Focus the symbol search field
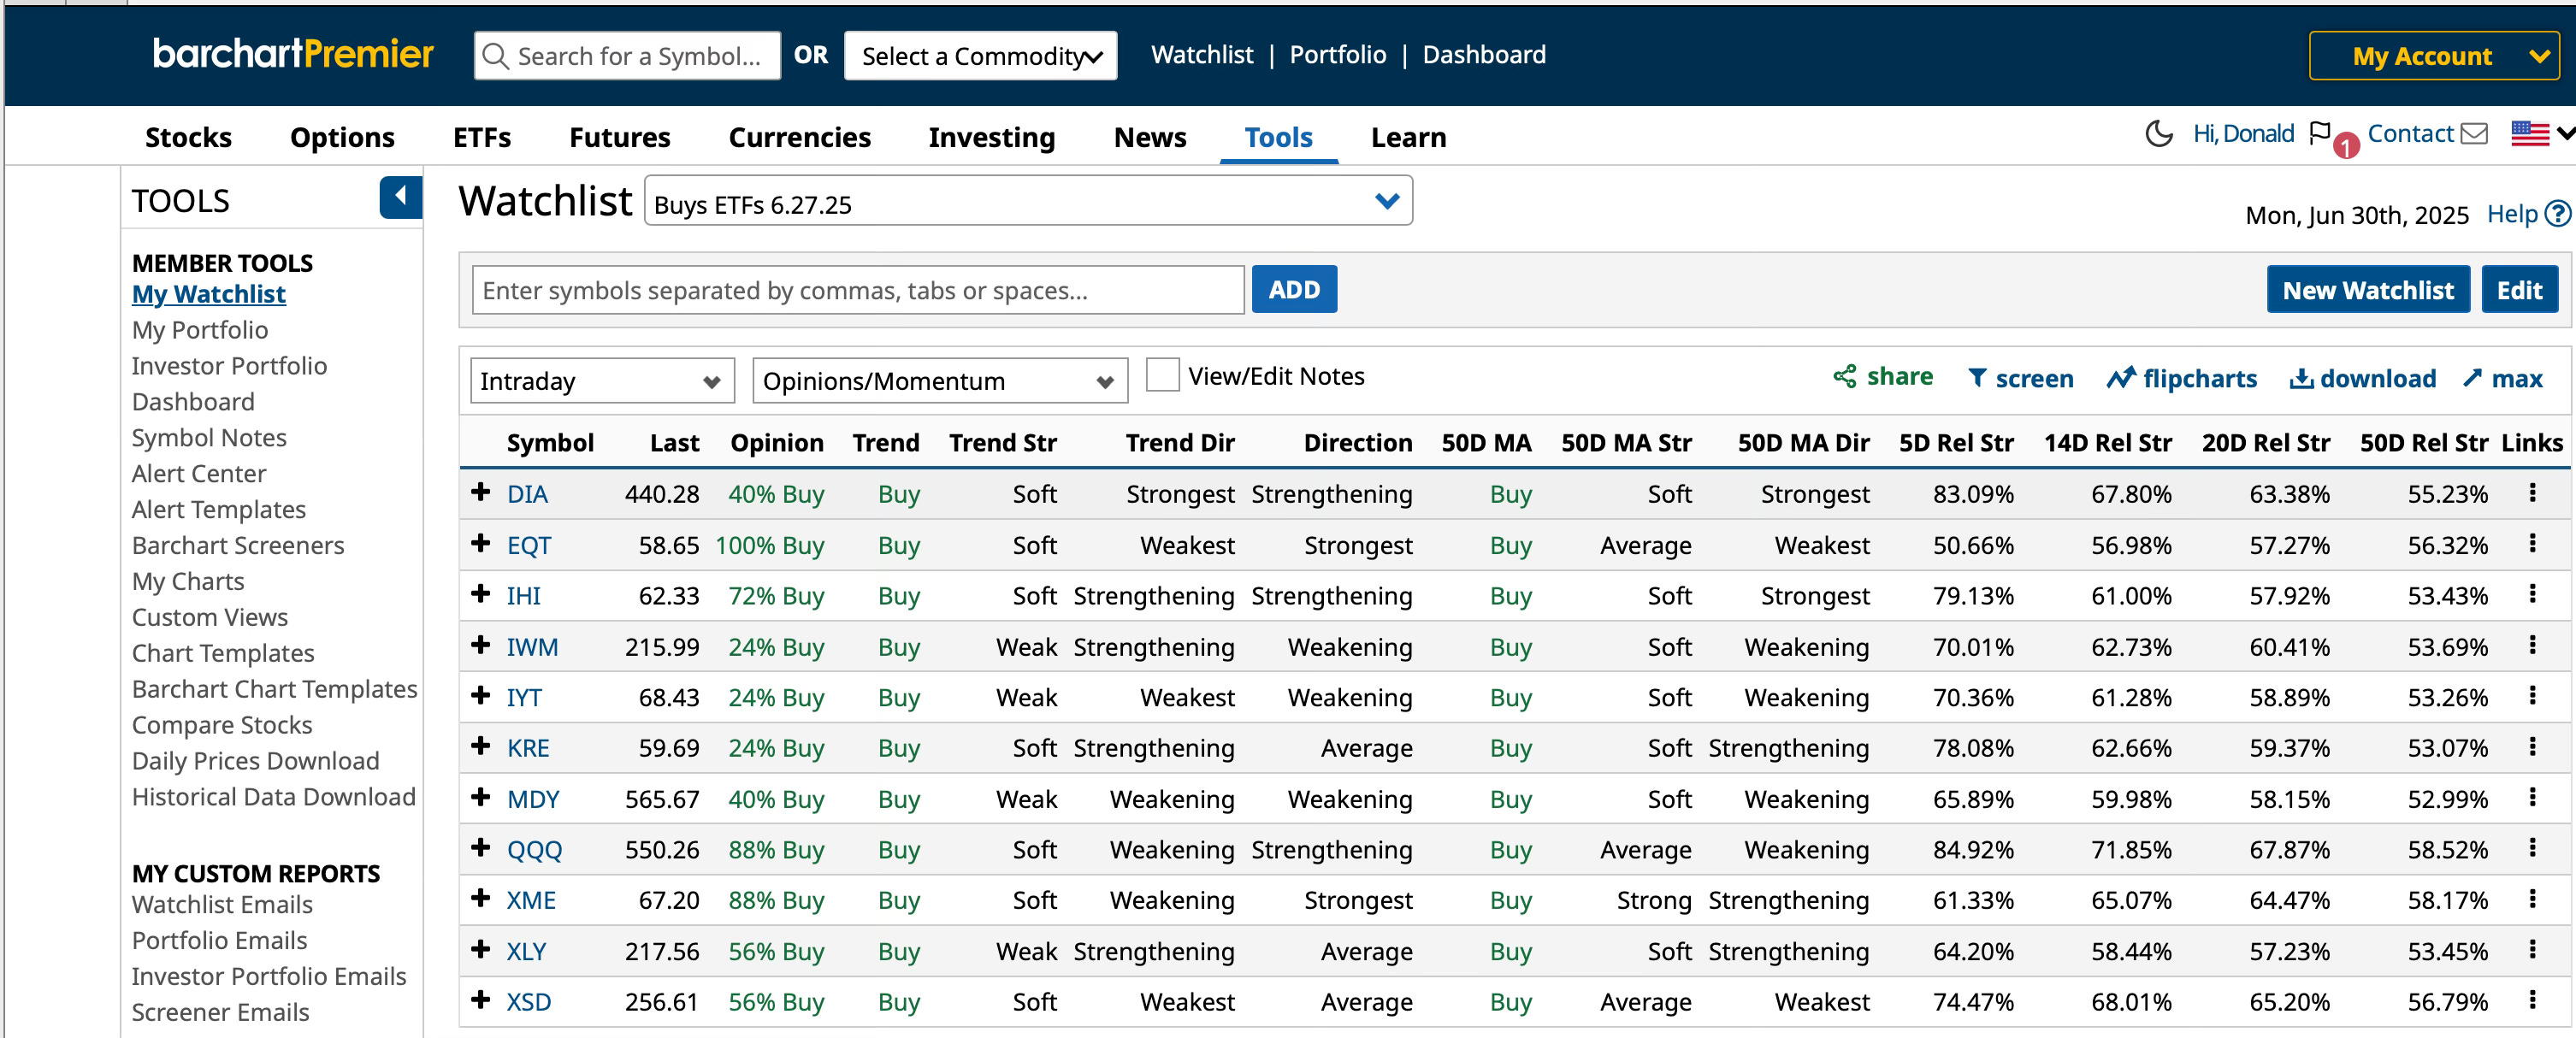The image size is (2576, 1038). click(627, 56)
